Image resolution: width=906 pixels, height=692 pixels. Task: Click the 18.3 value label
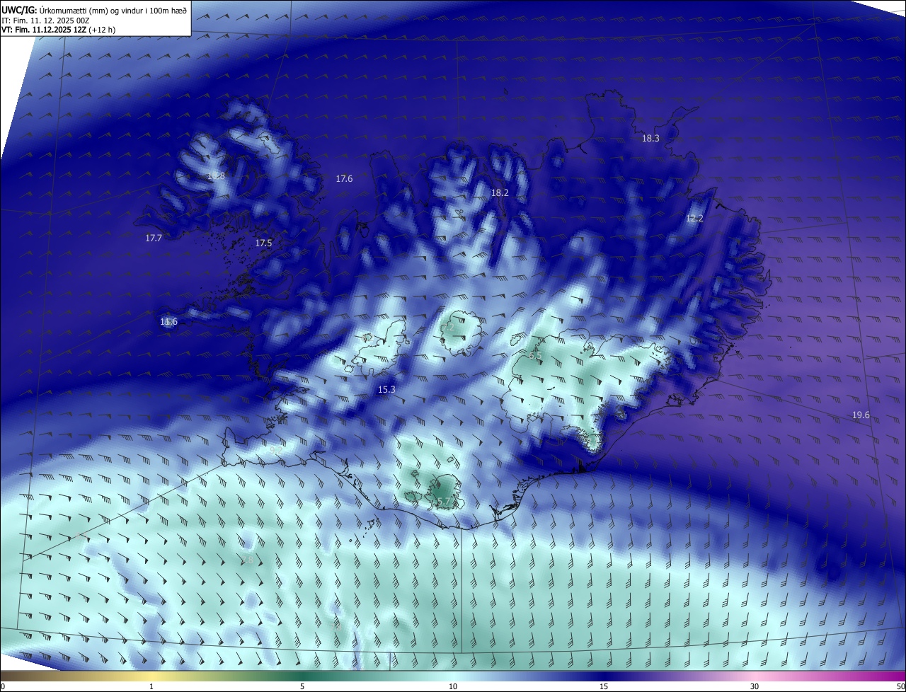click(x=650, y=139)
